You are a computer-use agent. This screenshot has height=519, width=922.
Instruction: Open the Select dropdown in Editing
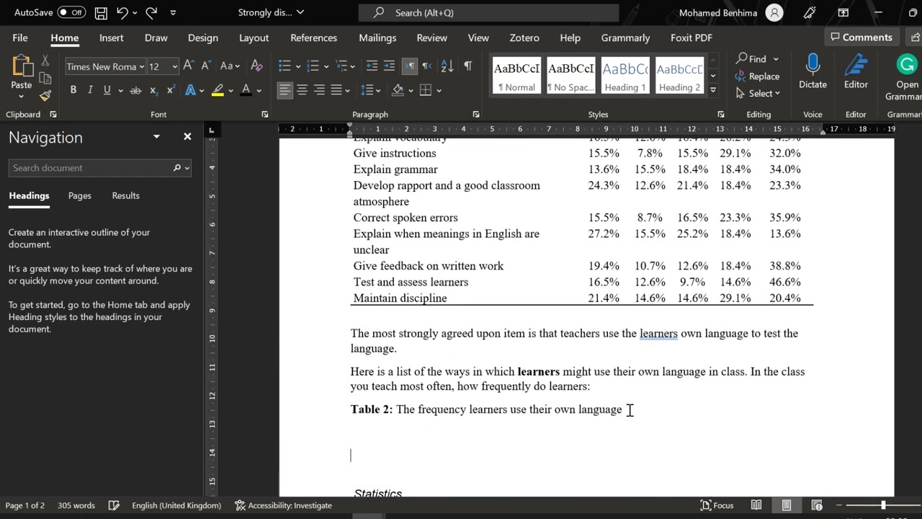(x=758, y=93)
